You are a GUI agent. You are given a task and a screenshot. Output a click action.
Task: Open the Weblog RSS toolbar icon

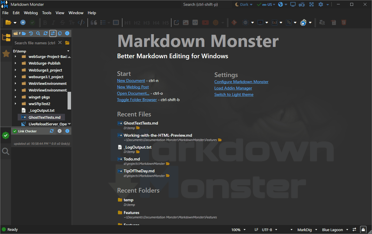[289, 22]
